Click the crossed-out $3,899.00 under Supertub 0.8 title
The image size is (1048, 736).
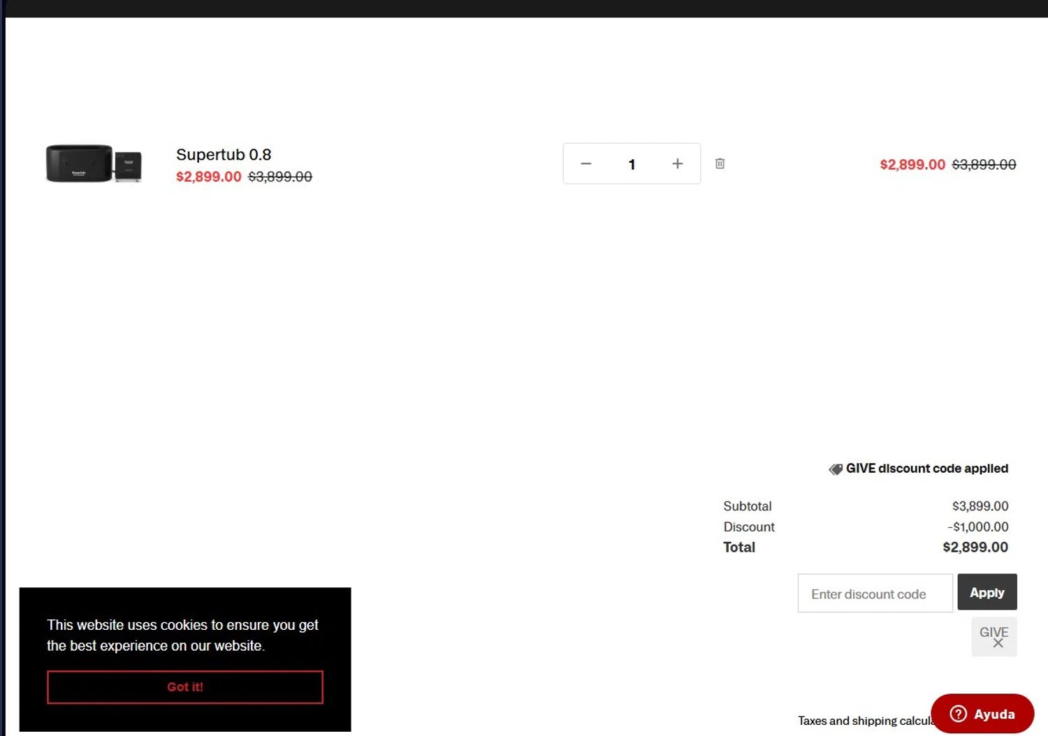[280, 177]
